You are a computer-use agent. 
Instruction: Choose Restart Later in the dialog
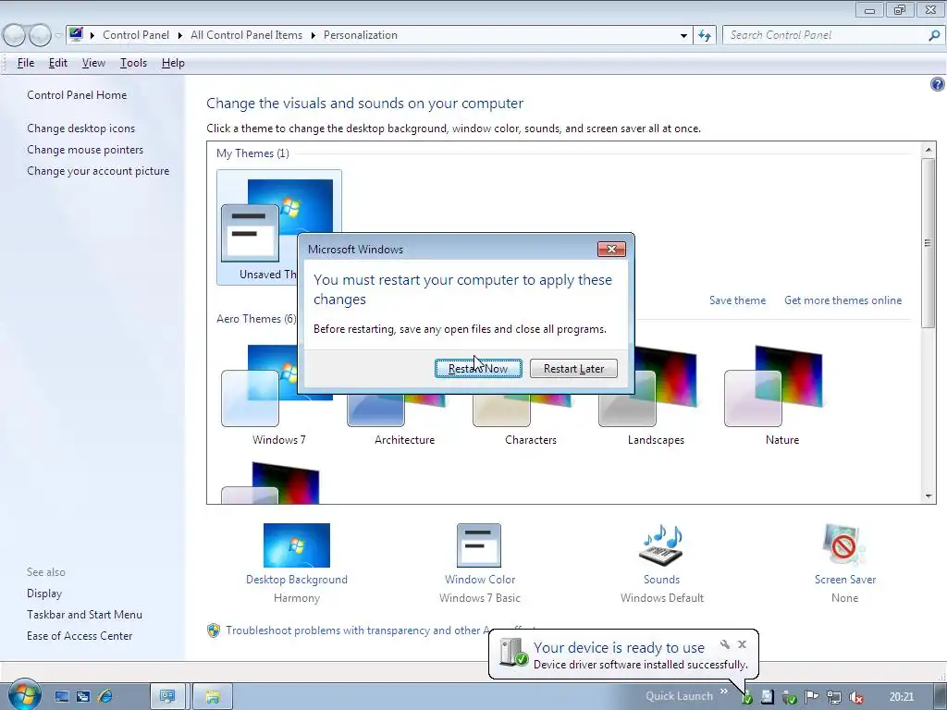[573, 368]
